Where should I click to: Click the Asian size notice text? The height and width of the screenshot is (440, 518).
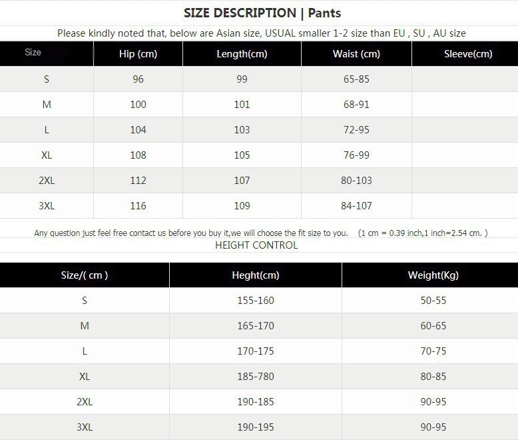(261, 33)
